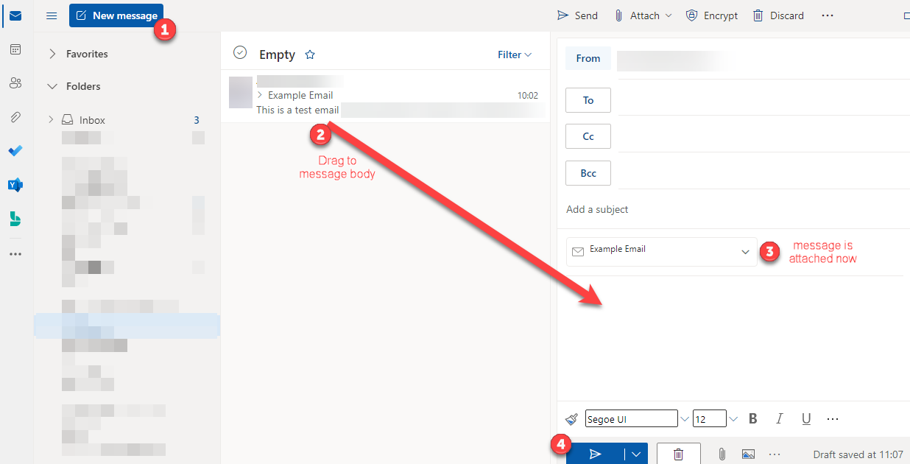Click the New message button
This screenshot has height=464, width=910.
click(x=116, y=15)
